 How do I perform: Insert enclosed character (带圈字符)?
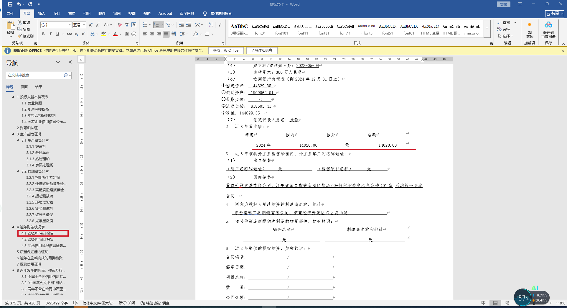134,34
